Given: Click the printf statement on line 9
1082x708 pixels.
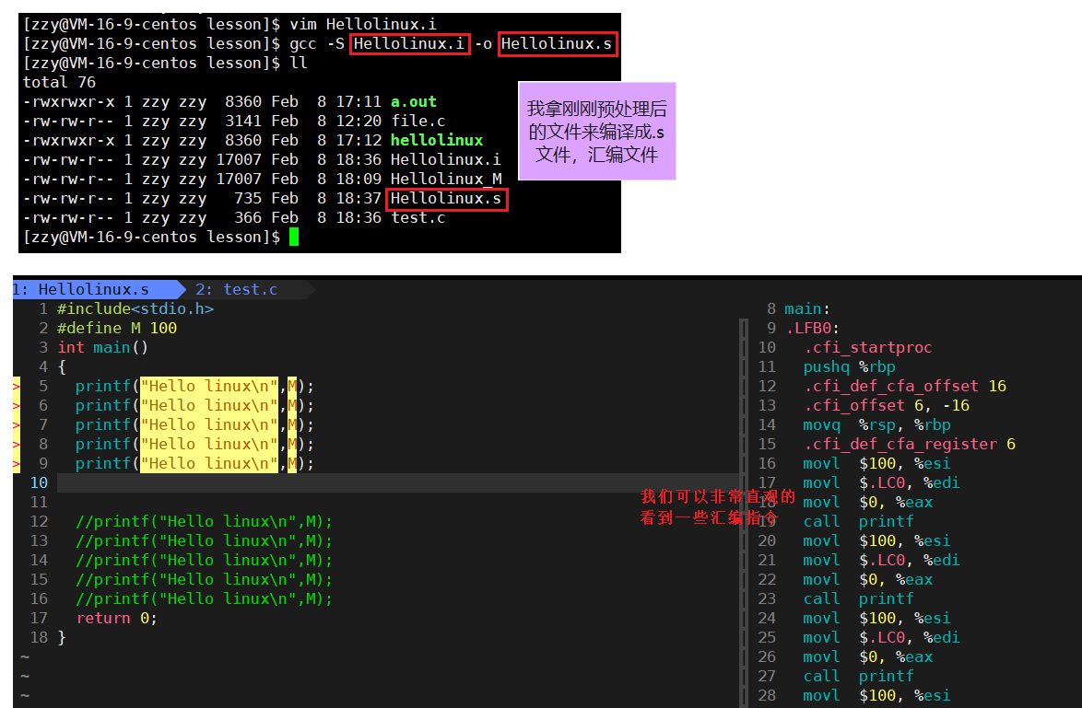Looking at the screenshot, I should pyautogui.click(x=194, y=463).
